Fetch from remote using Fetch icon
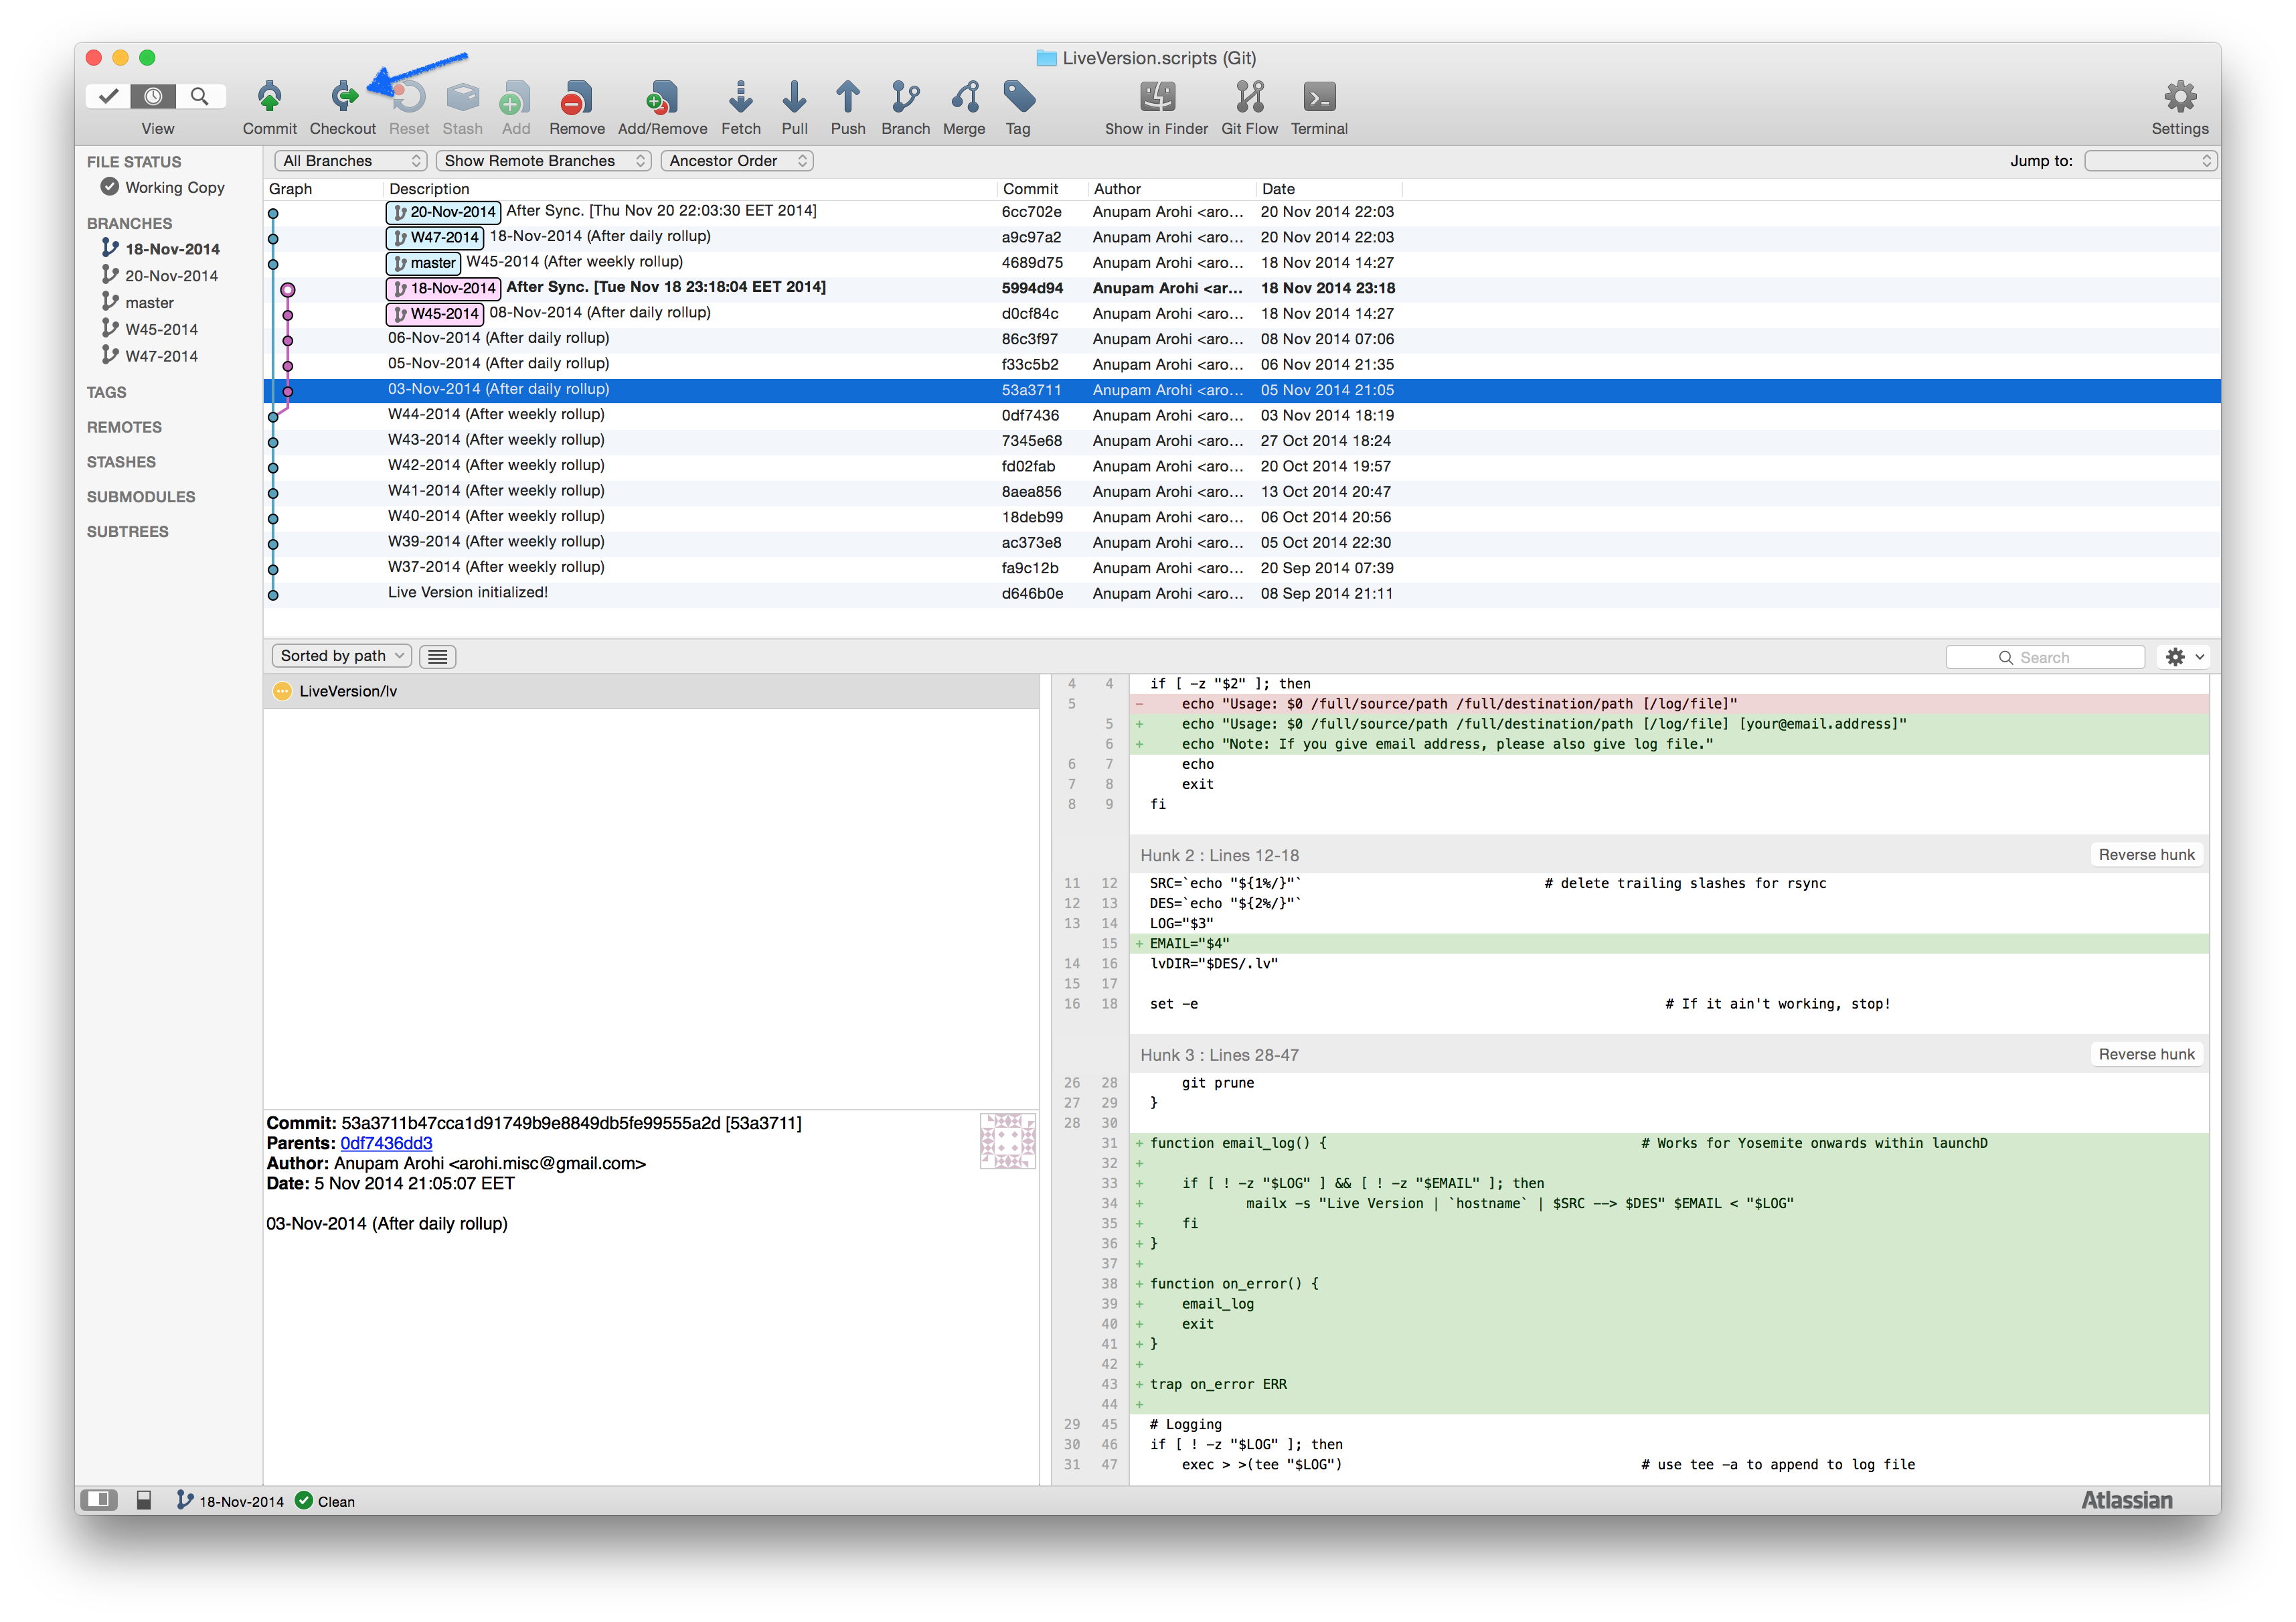This screenshot has width=2296, height=1622. coord(740,97)
